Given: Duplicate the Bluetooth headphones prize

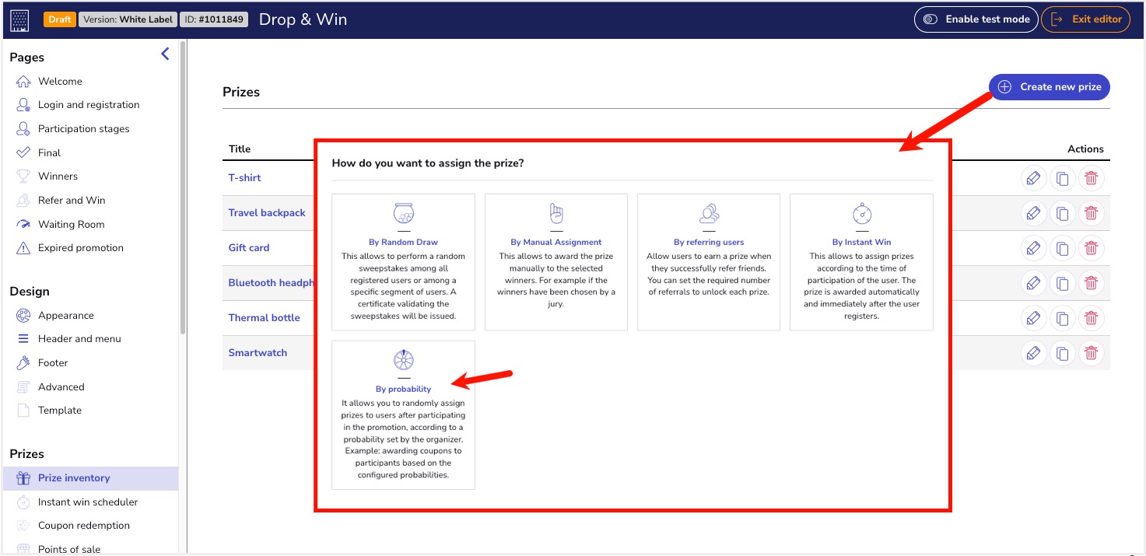Looking at the screenshot, I should click(1062, 283).
